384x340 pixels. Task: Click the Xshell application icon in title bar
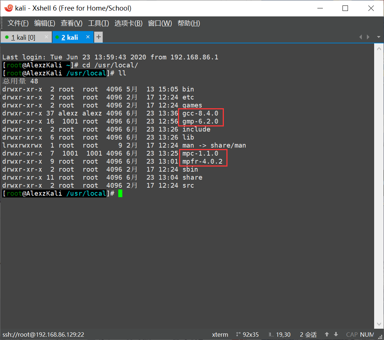tap(8, 8)
